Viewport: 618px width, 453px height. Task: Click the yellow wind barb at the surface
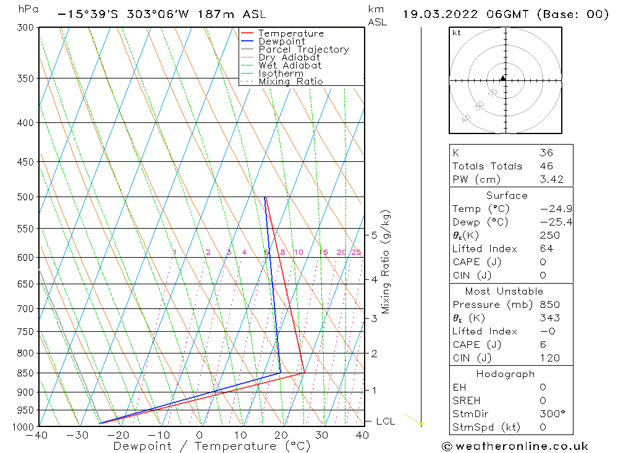click(x=413, y=420)
